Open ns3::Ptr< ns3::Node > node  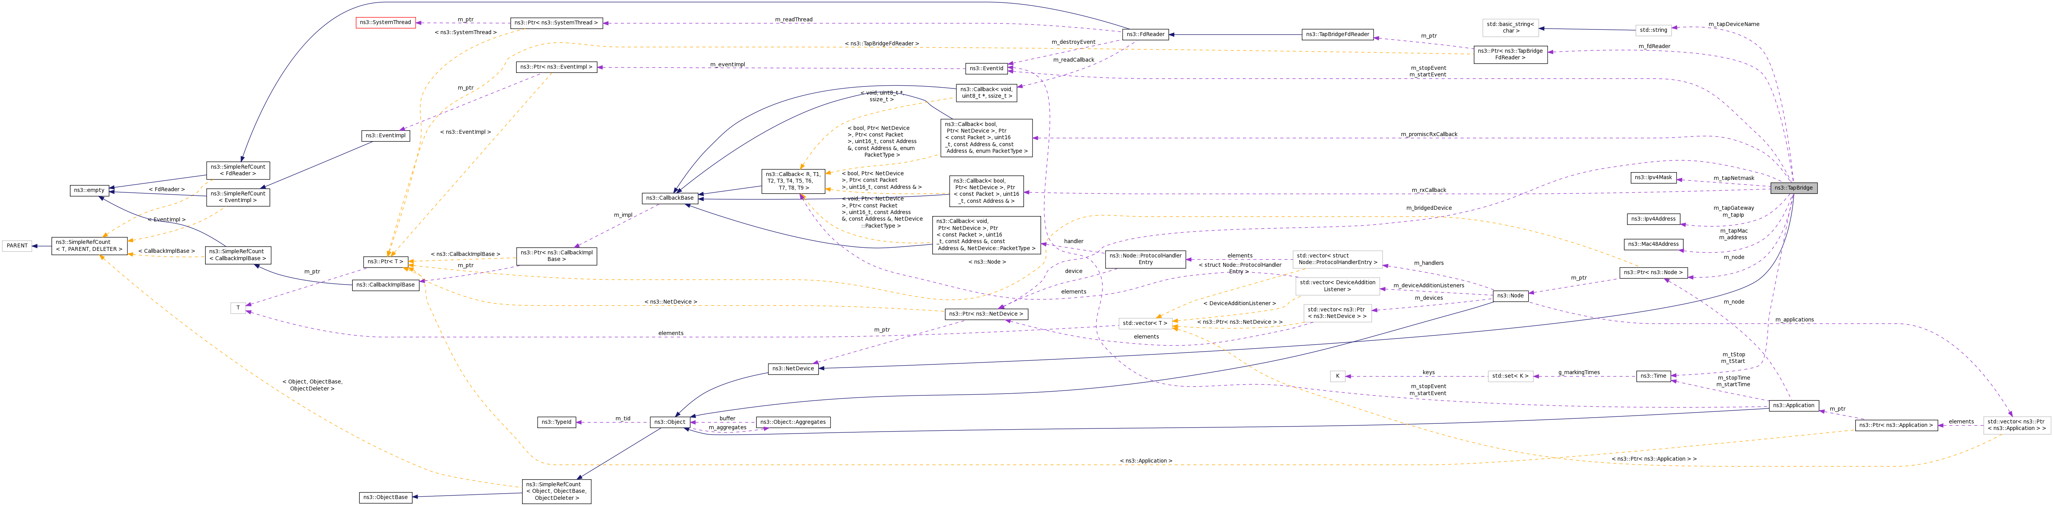point(1654,273)
